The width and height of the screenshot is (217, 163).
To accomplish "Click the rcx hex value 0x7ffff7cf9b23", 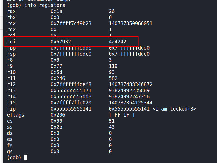I will (71, 24).
